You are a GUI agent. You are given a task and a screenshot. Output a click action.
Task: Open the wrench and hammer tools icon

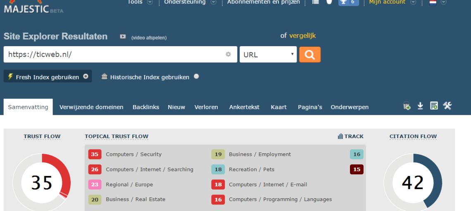(447, 106)
